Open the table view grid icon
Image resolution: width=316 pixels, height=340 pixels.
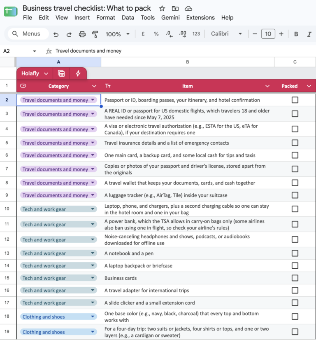coord(61,73)
